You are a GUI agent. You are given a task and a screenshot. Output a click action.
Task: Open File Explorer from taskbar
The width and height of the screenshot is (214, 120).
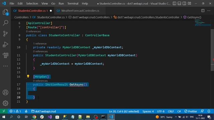(88, 117)
